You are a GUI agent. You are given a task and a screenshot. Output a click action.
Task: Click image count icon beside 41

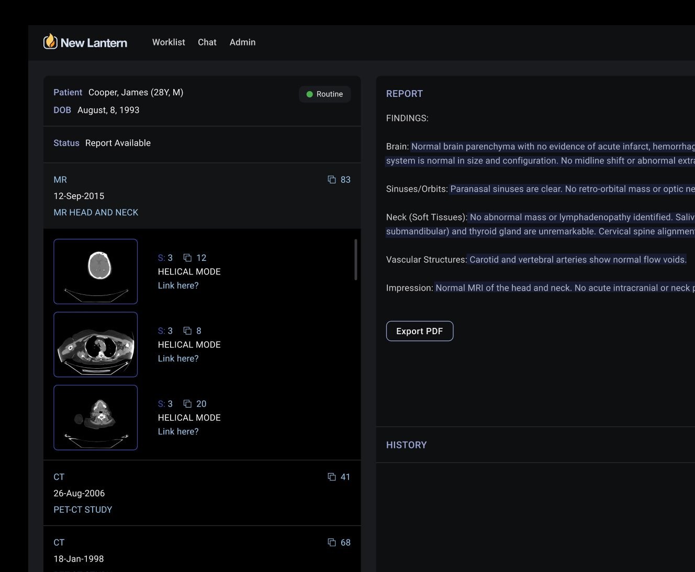pos(332,477)
